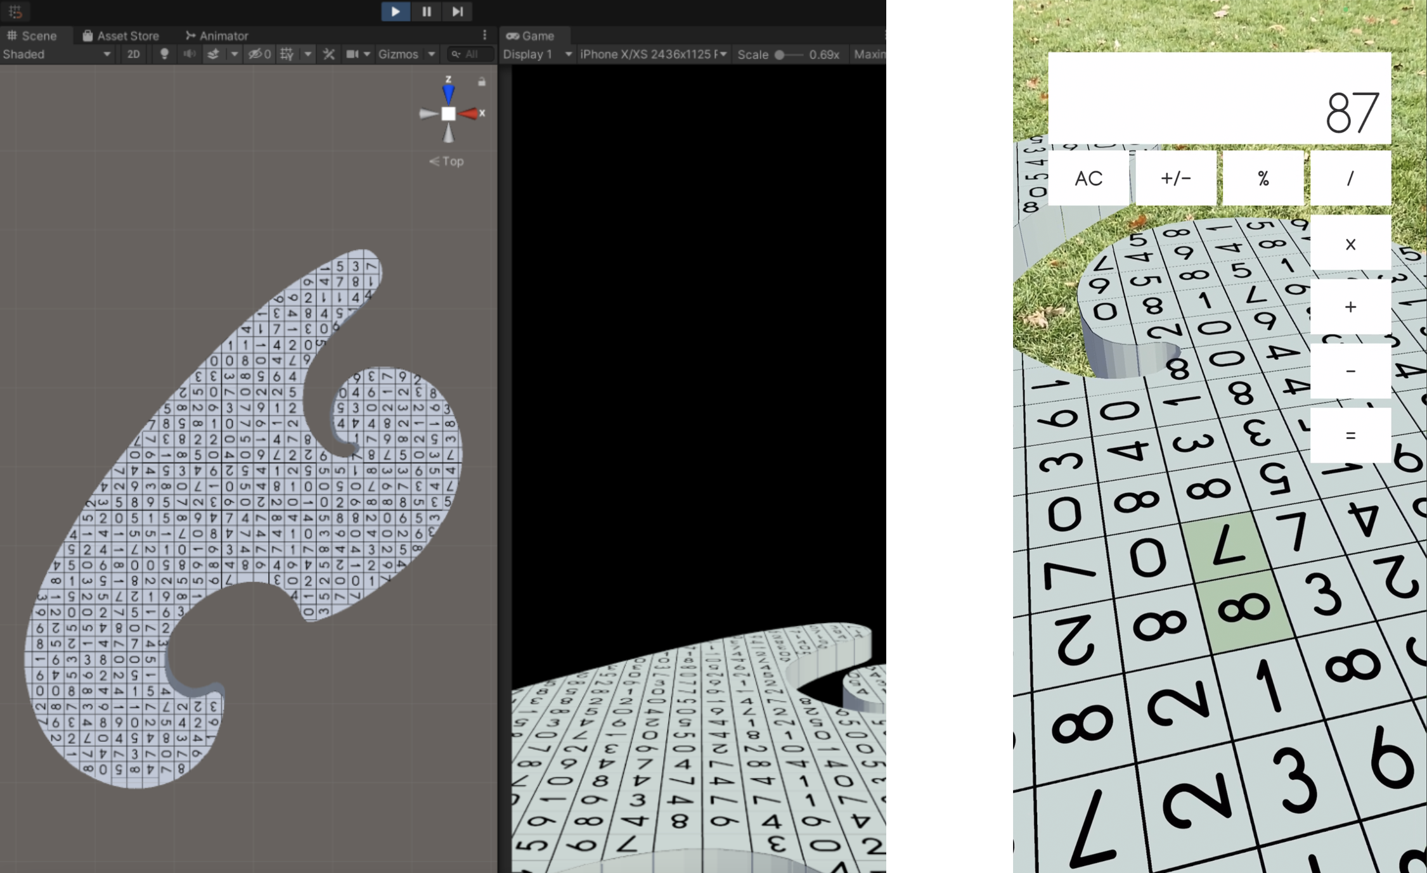This screenshot has height=873, width=1427.
Task: Open component editor tools icon
Action: click(328, 54)
